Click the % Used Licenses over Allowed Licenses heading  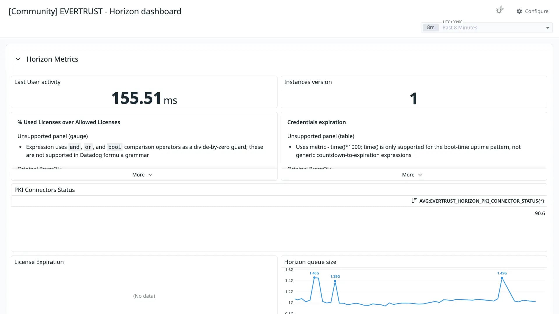click(69, 122)
